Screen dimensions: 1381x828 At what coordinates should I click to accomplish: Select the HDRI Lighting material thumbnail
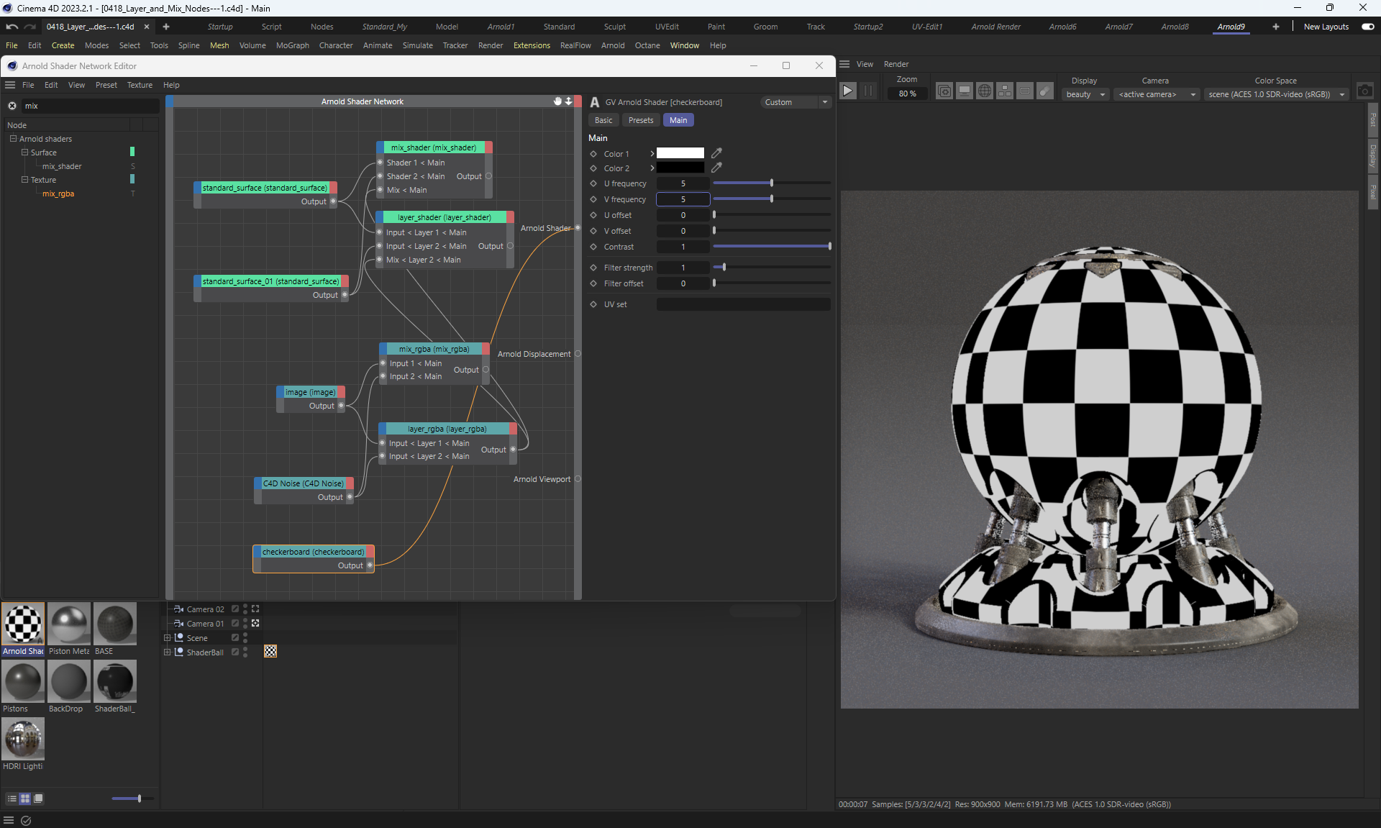[x=23, y=739]
